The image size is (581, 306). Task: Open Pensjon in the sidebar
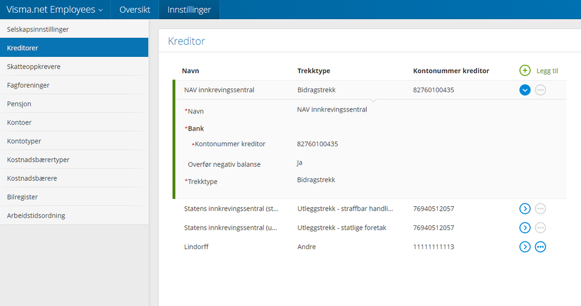point(74,103)
